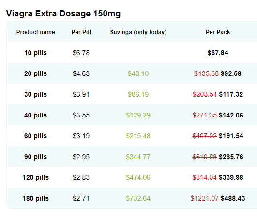This screenshot has width=257, height=219.
Task: Select the 90 pills product name
Action: tap(35, 157)
